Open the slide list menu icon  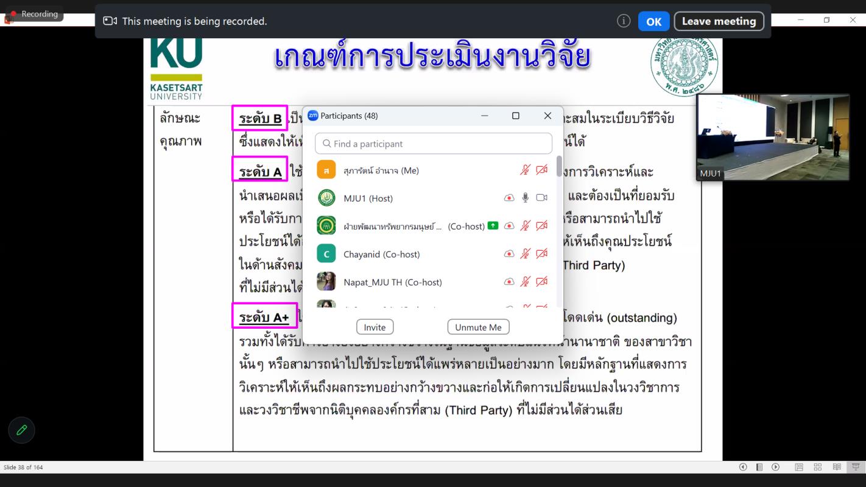(759, 468)
